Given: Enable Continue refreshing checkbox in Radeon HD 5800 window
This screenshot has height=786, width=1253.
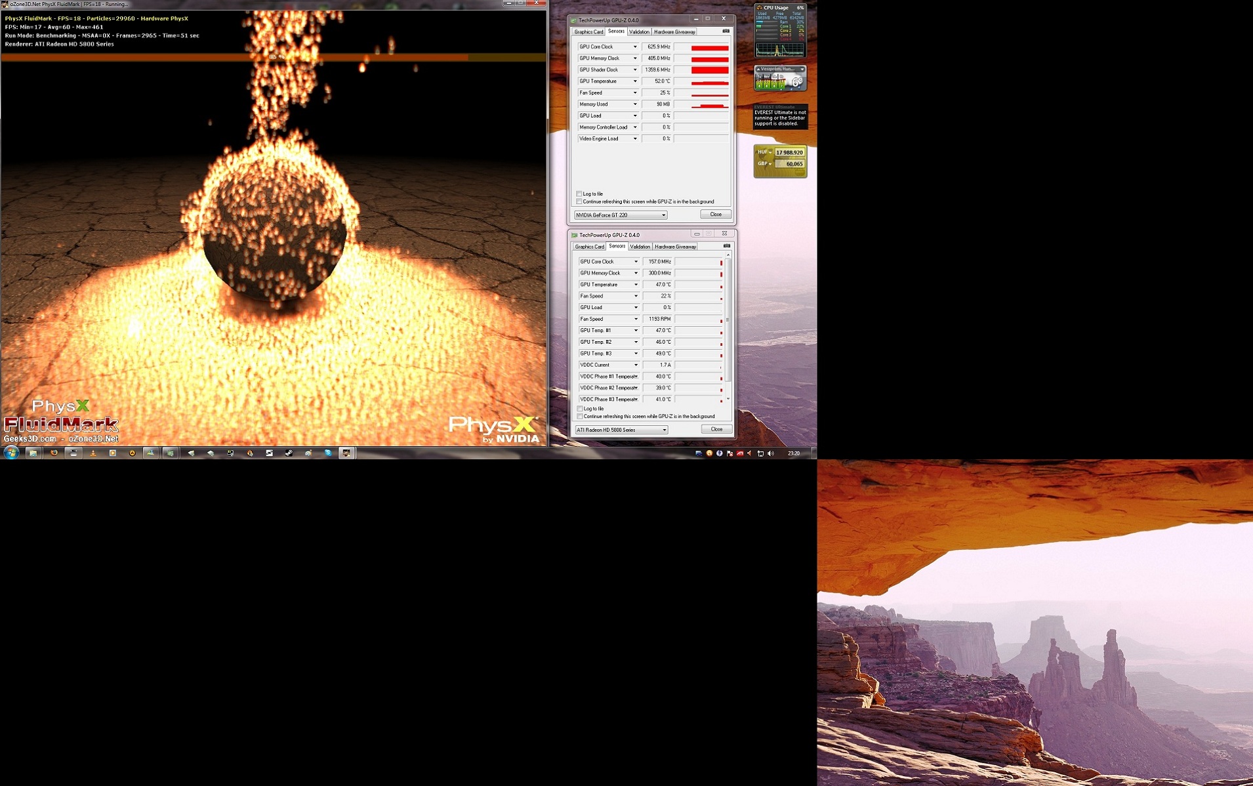Looking at the screenshot, I should tap(580, 416).
